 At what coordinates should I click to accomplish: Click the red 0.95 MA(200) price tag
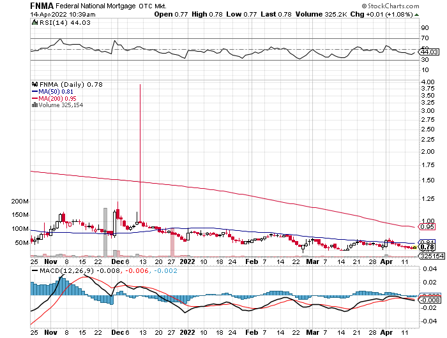[427, 227]
